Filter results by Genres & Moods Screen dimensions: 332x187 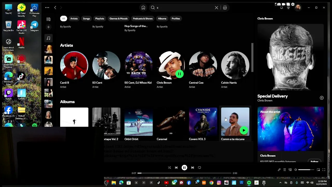pyautogui.click(x=119, y=18)
